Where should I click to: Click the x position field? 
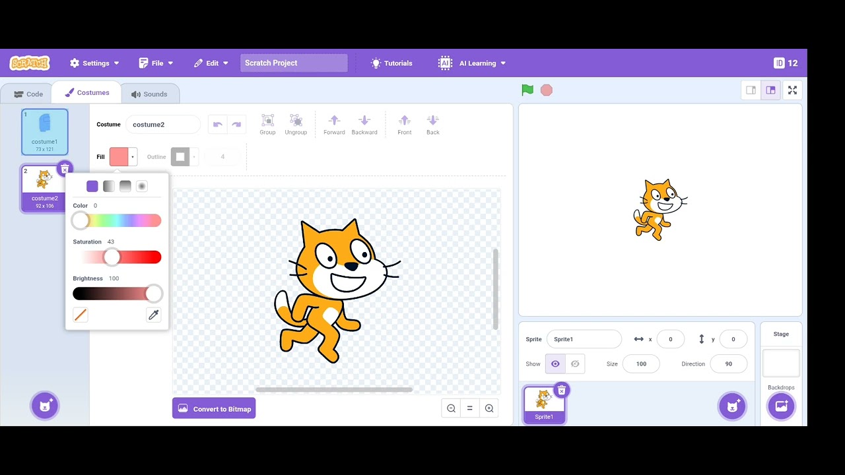671,339
